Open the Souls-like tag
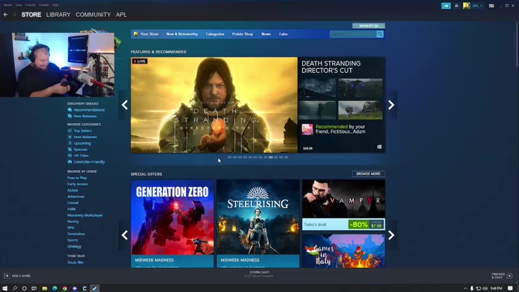The height and width of the screenshot is (292, 519). click(x=75, y=262)
